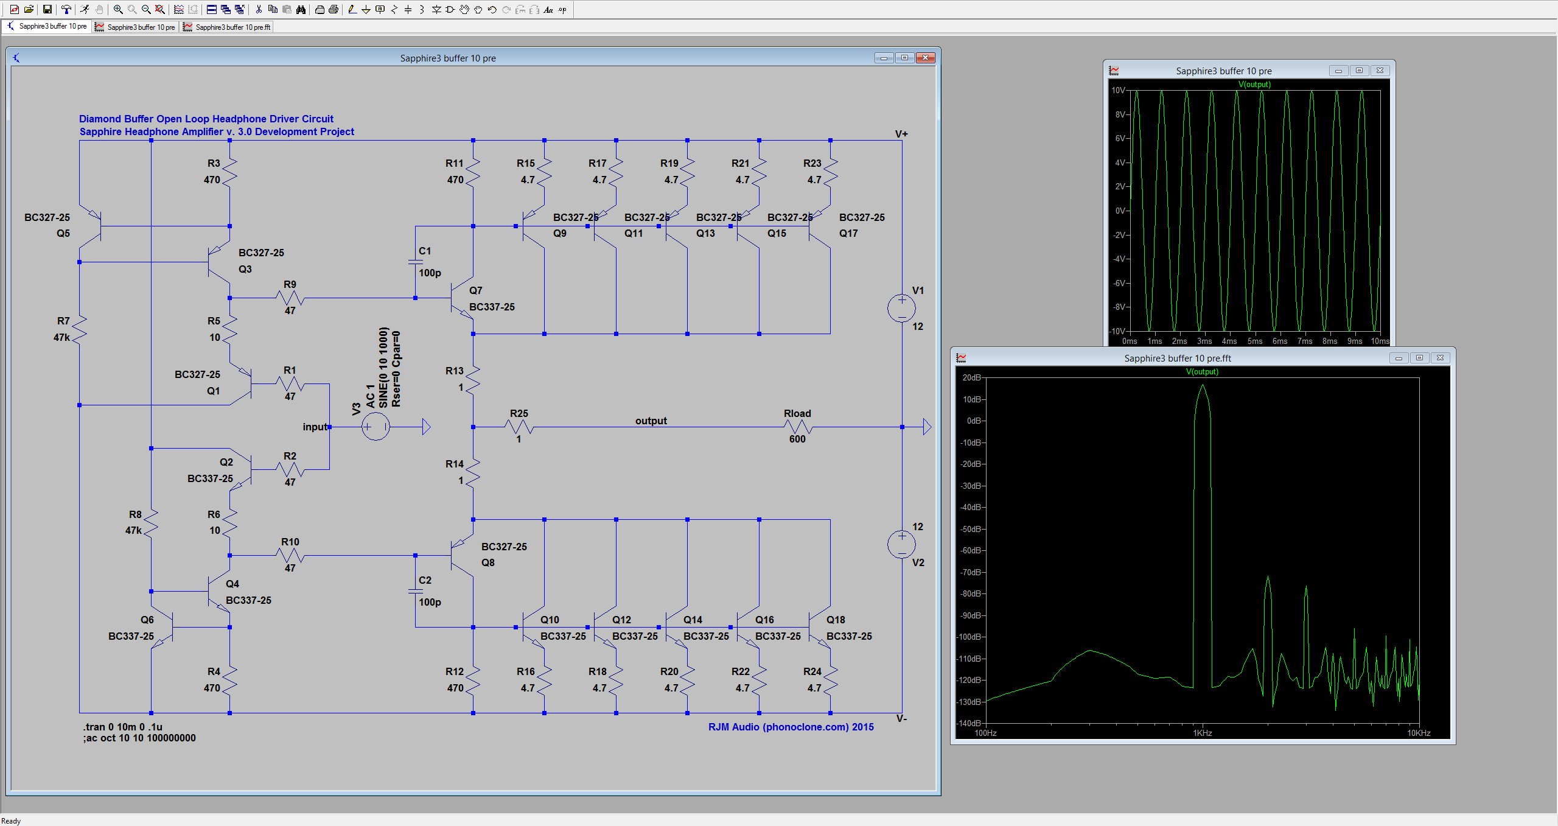Click the V3 voltage source symbol
Image resolution: width=1558 pixels, height=826 pixels.
(x=376, y=427)
